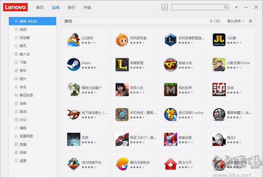Open the Steam app icon
263x178 pixels.
tap(73, 64)
